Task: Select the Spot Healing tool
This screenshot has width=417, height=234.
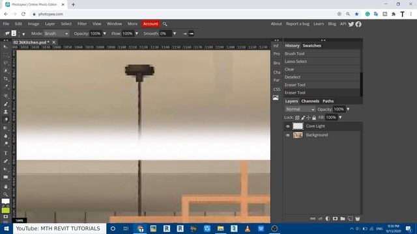Action: click(x=6, y=96)
